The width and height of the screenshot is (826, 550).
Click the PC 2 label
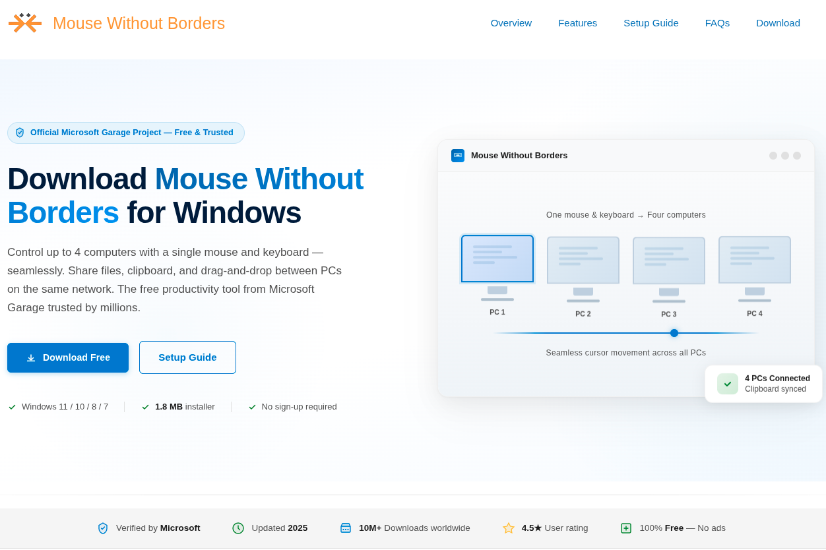[x=583, y=314]
